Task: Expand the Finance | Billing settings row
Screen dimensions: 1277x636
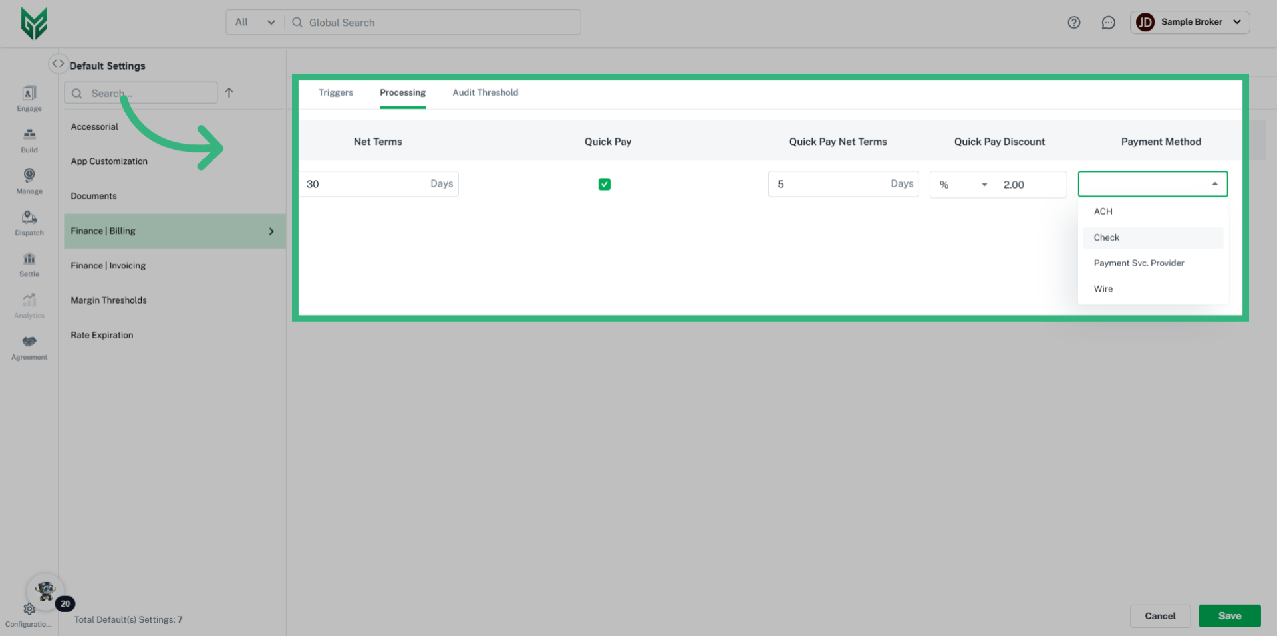Action: pos(271,231)
